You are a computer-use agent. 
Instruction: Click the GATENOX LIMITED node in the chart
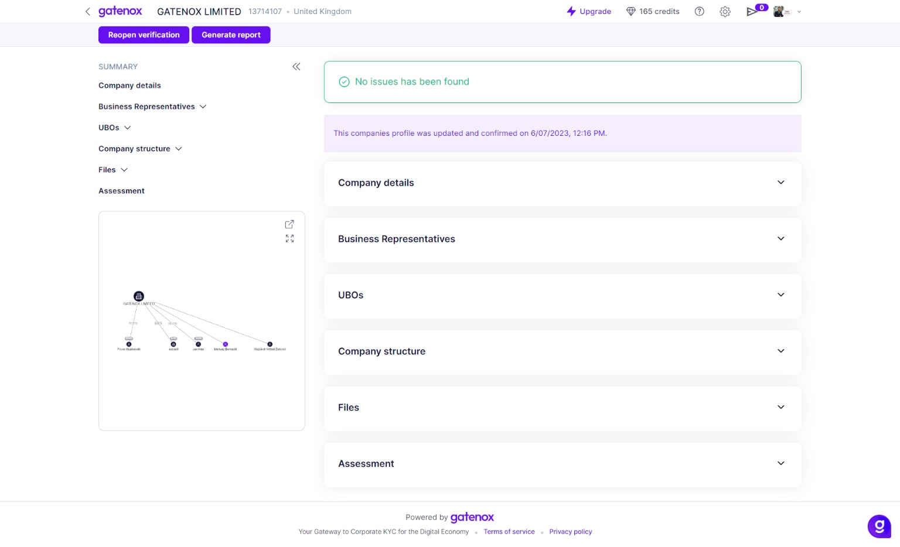point(139,296)
